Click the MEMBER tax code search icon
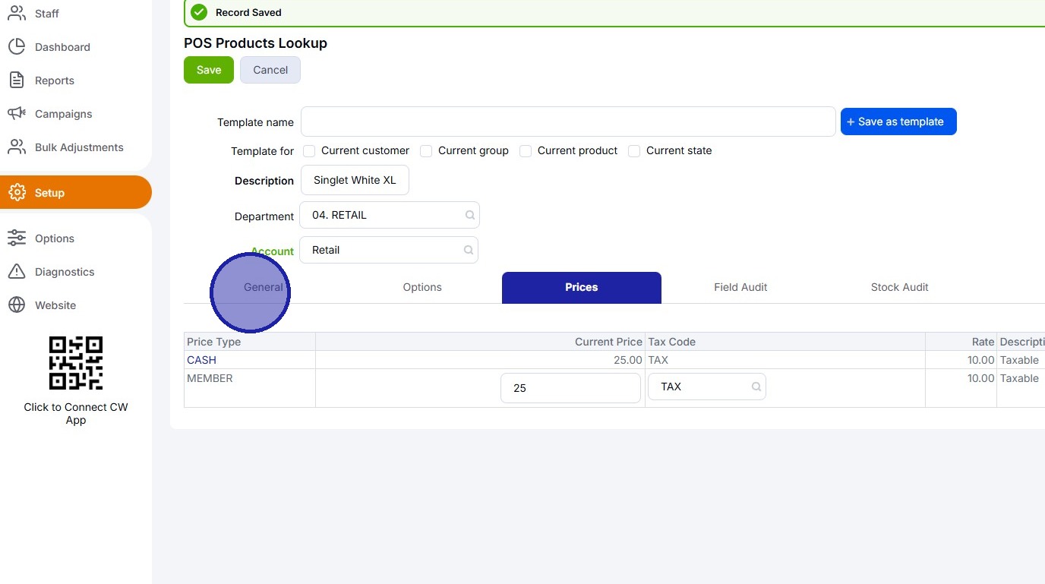This screenshot has width=1045, height=584. point(756,387)
